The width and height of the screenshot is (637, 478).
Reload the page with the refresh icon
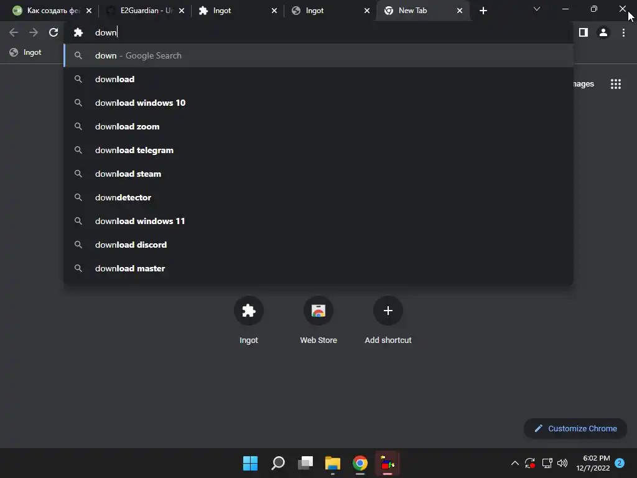(53, 32)
